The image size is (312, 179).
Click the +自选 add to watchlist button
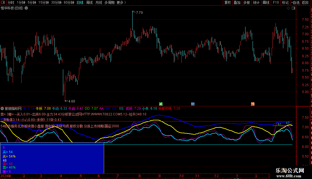295,2
